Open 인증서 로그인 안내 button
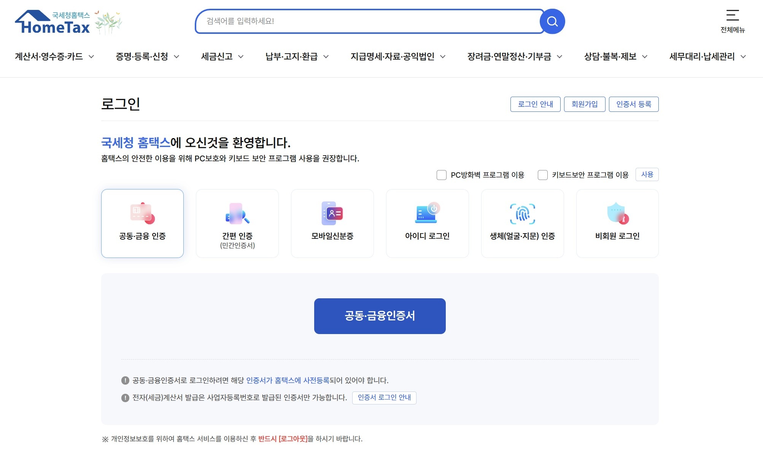763x452 pixels. [x=384, y=398]
